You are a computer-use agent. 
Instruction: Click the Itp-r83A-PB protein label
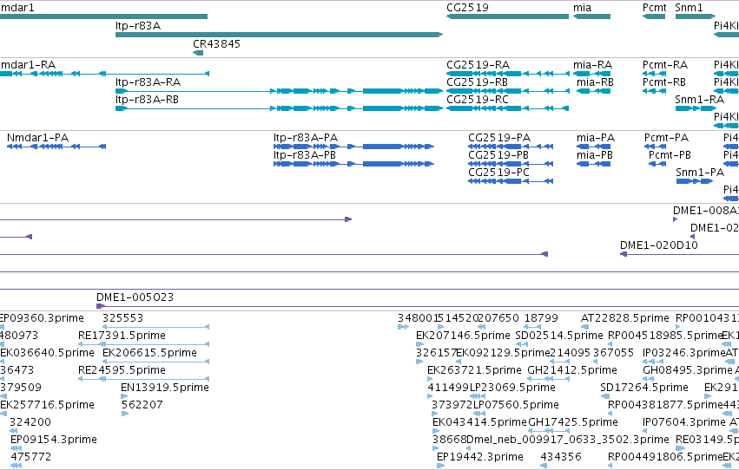click(x=305, y=155)
